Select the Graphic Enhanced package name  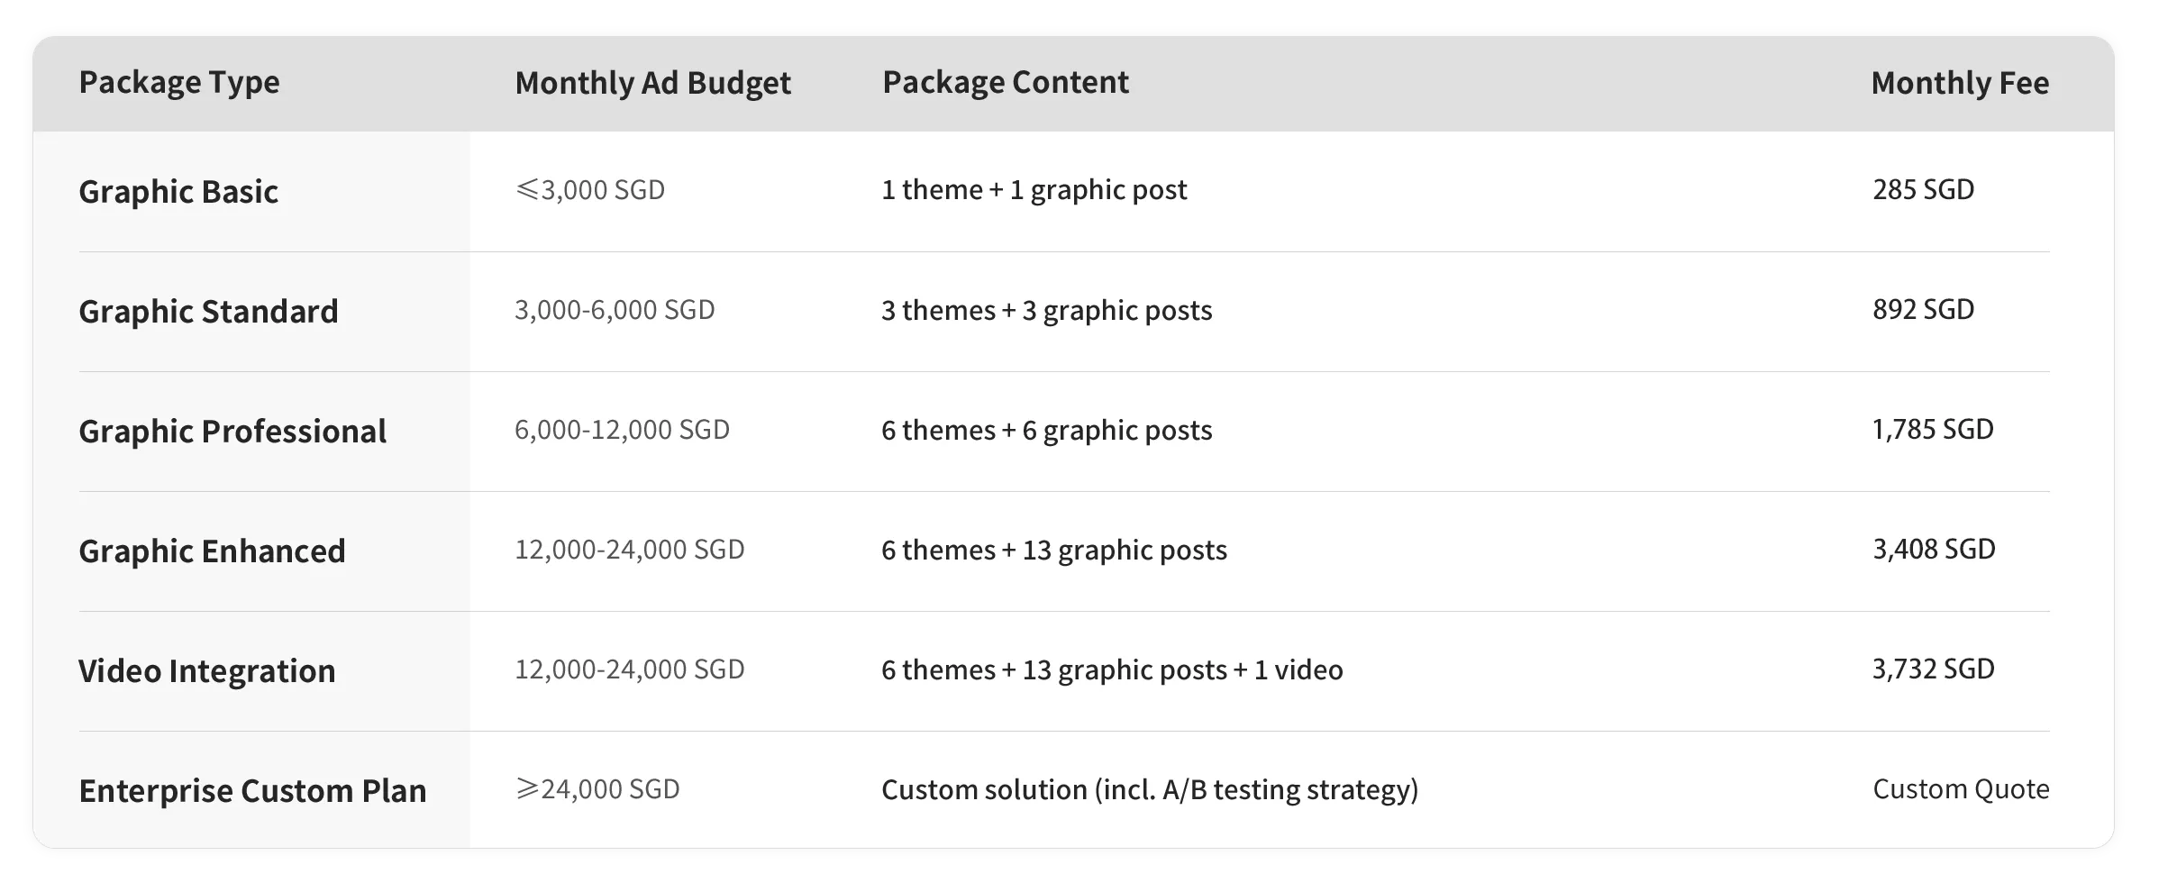click(212, 551)
